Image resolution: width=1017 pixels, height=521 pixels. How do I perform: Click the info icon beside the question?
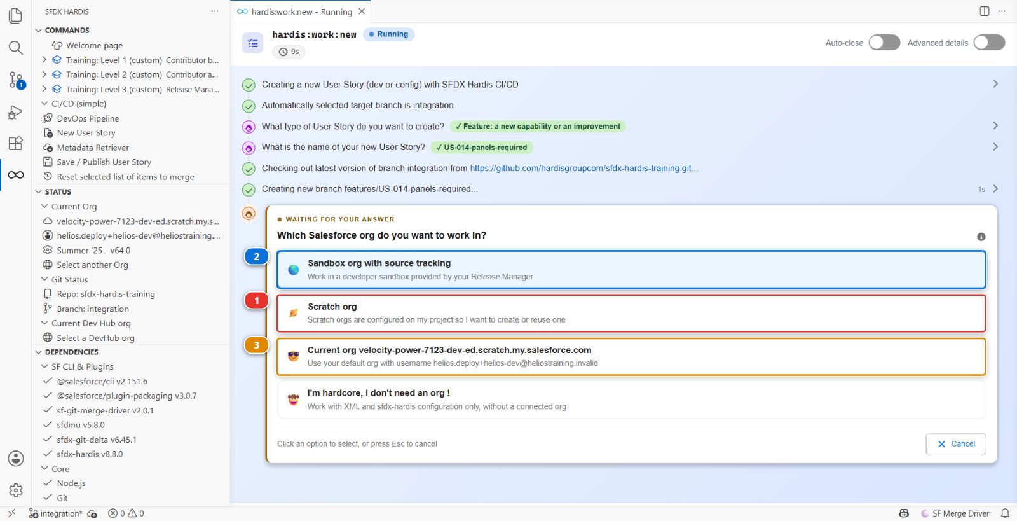pos(981,237)
